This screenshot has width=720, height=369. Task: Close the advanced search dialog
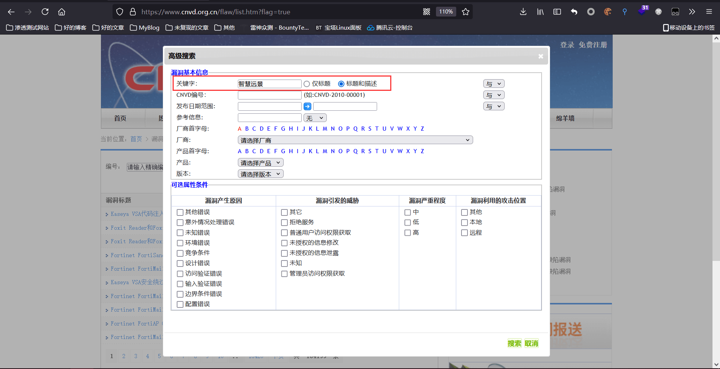pyautogui.click(x=541, y=56)
